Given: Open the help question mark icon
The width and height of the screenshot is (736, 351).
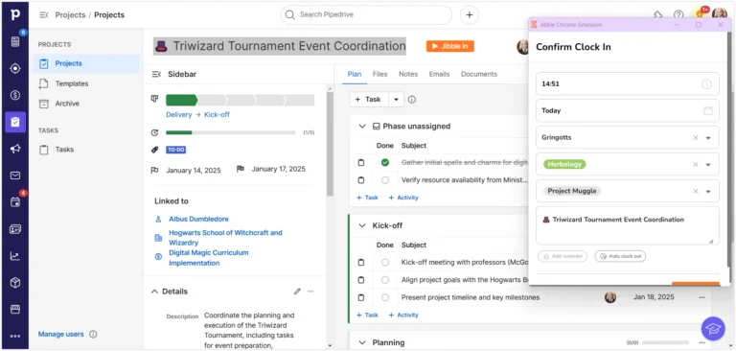Looking at the screenshot, I should coord(678,15).
